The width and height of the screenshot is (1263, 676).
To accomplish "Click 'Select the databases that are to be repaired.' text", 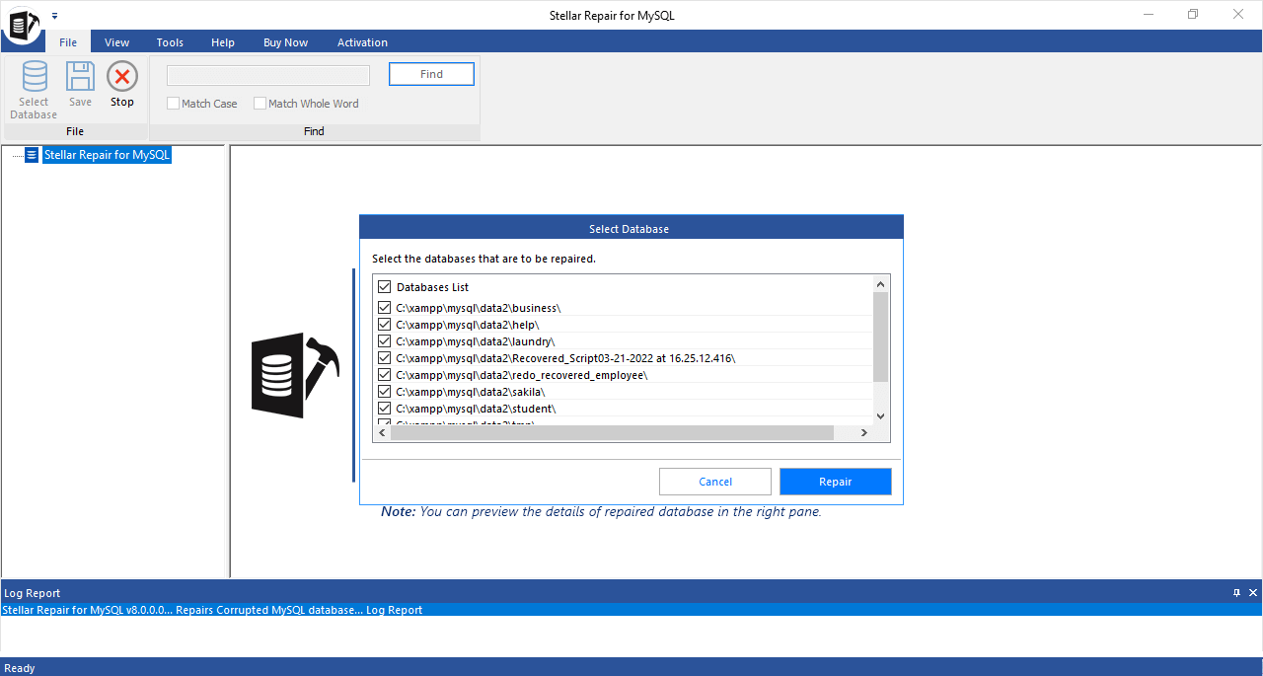I will tap(483, 259).
